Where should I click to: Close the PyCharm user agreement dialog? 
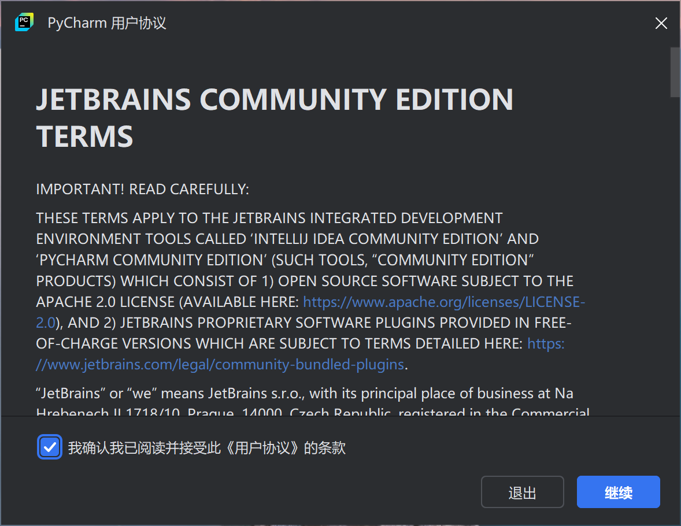661,23
